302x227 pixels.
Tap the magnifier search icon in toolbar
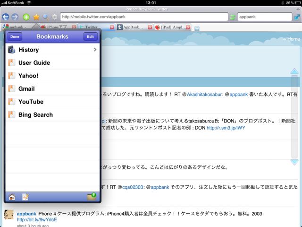pos(46,17)
